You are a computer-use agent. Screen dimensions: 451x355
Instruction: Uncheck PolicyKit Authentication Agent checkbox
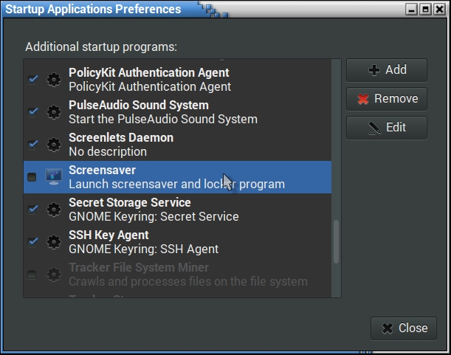click(x=32, y=80)
